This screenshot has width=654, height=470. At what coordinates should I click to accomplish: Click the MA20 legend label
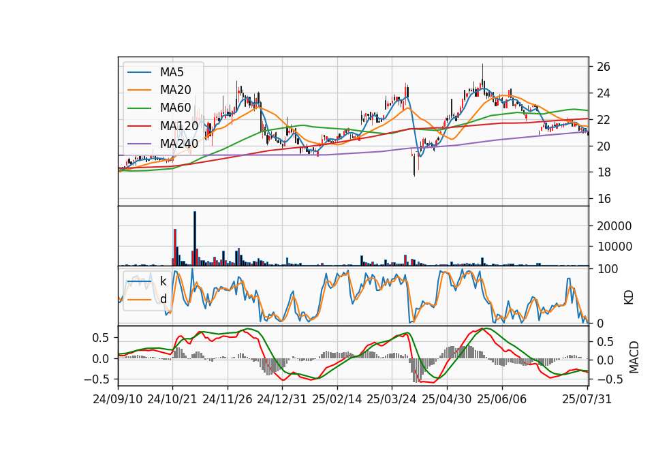coord(176,90)
